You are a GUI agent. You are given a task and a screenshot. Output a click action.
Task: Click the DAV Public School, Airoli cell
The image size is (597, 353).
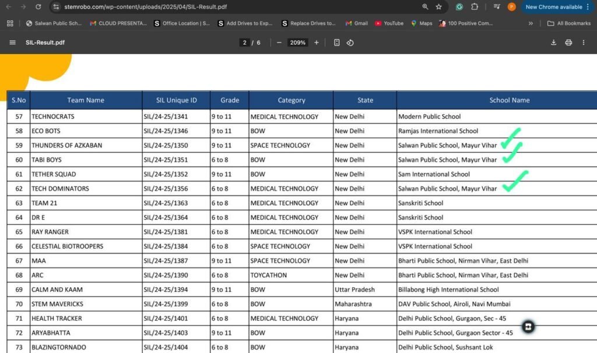[497, 304]
